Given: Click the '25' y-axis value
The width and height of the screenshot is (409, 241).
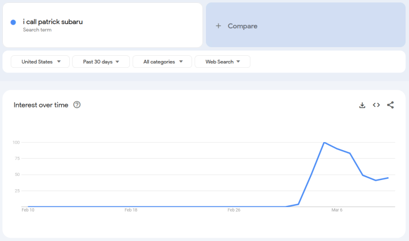Looking at the screenshot, I should click(17, 191).
